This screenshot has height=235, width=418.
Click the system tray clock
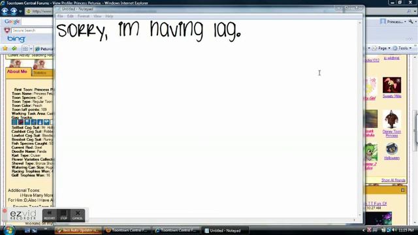click(406, 230)
